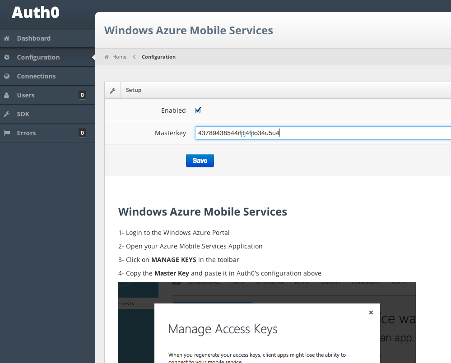Click the Enabled label text

(173, 110)
